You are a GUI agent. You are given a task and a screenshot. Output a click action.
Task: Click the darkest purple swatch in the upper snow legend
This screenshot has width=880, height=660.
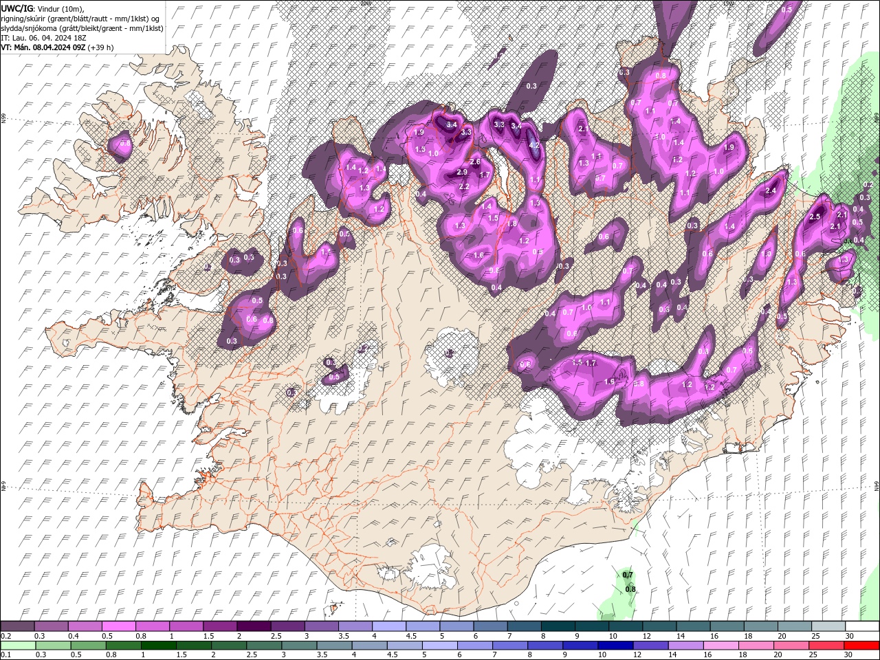pos(252,626)
